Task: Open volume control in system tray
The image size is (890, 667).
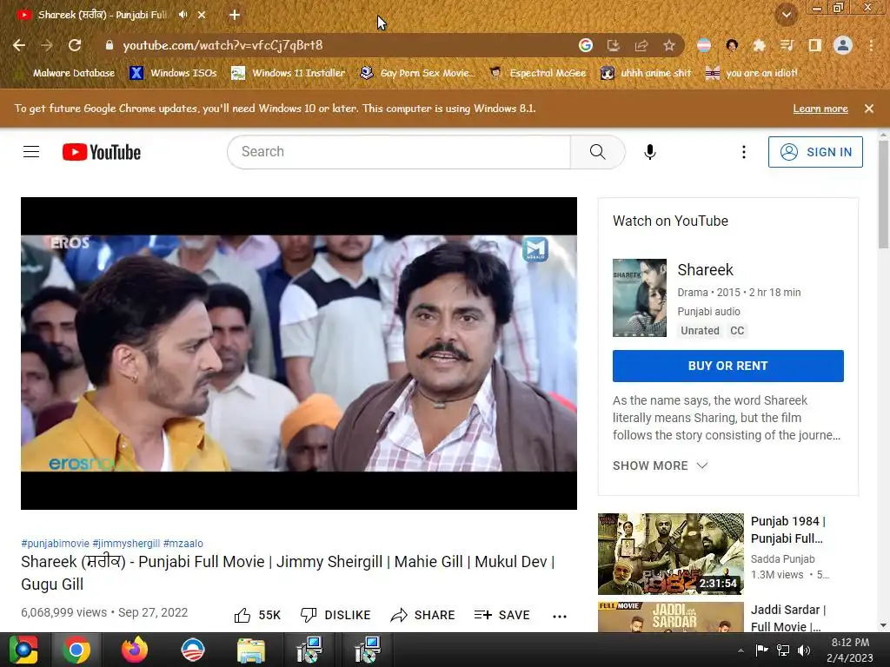Action: click(x=804, y=650)
